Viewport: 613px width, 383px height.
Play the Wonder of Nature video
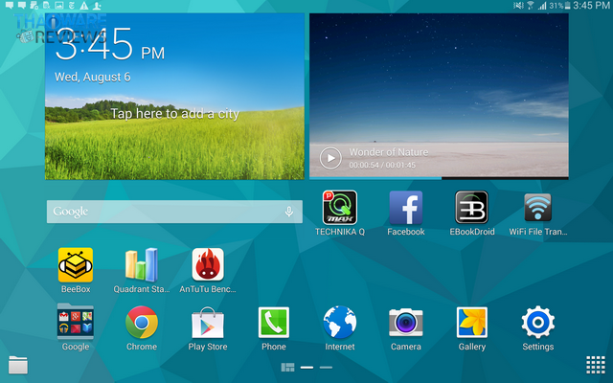tap(330, 158)
